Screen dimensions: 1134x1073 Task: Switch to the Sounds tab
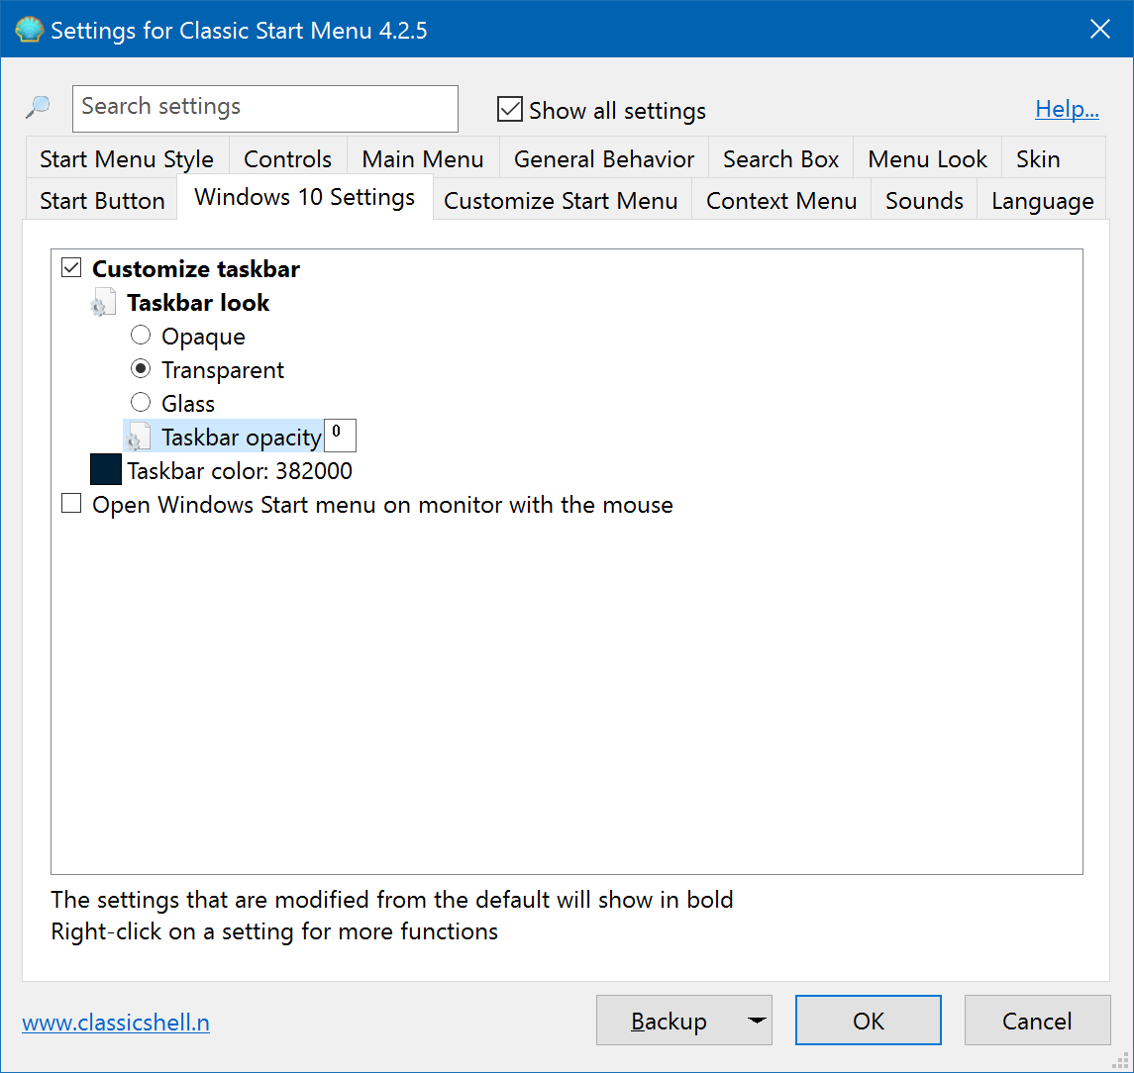924,200
